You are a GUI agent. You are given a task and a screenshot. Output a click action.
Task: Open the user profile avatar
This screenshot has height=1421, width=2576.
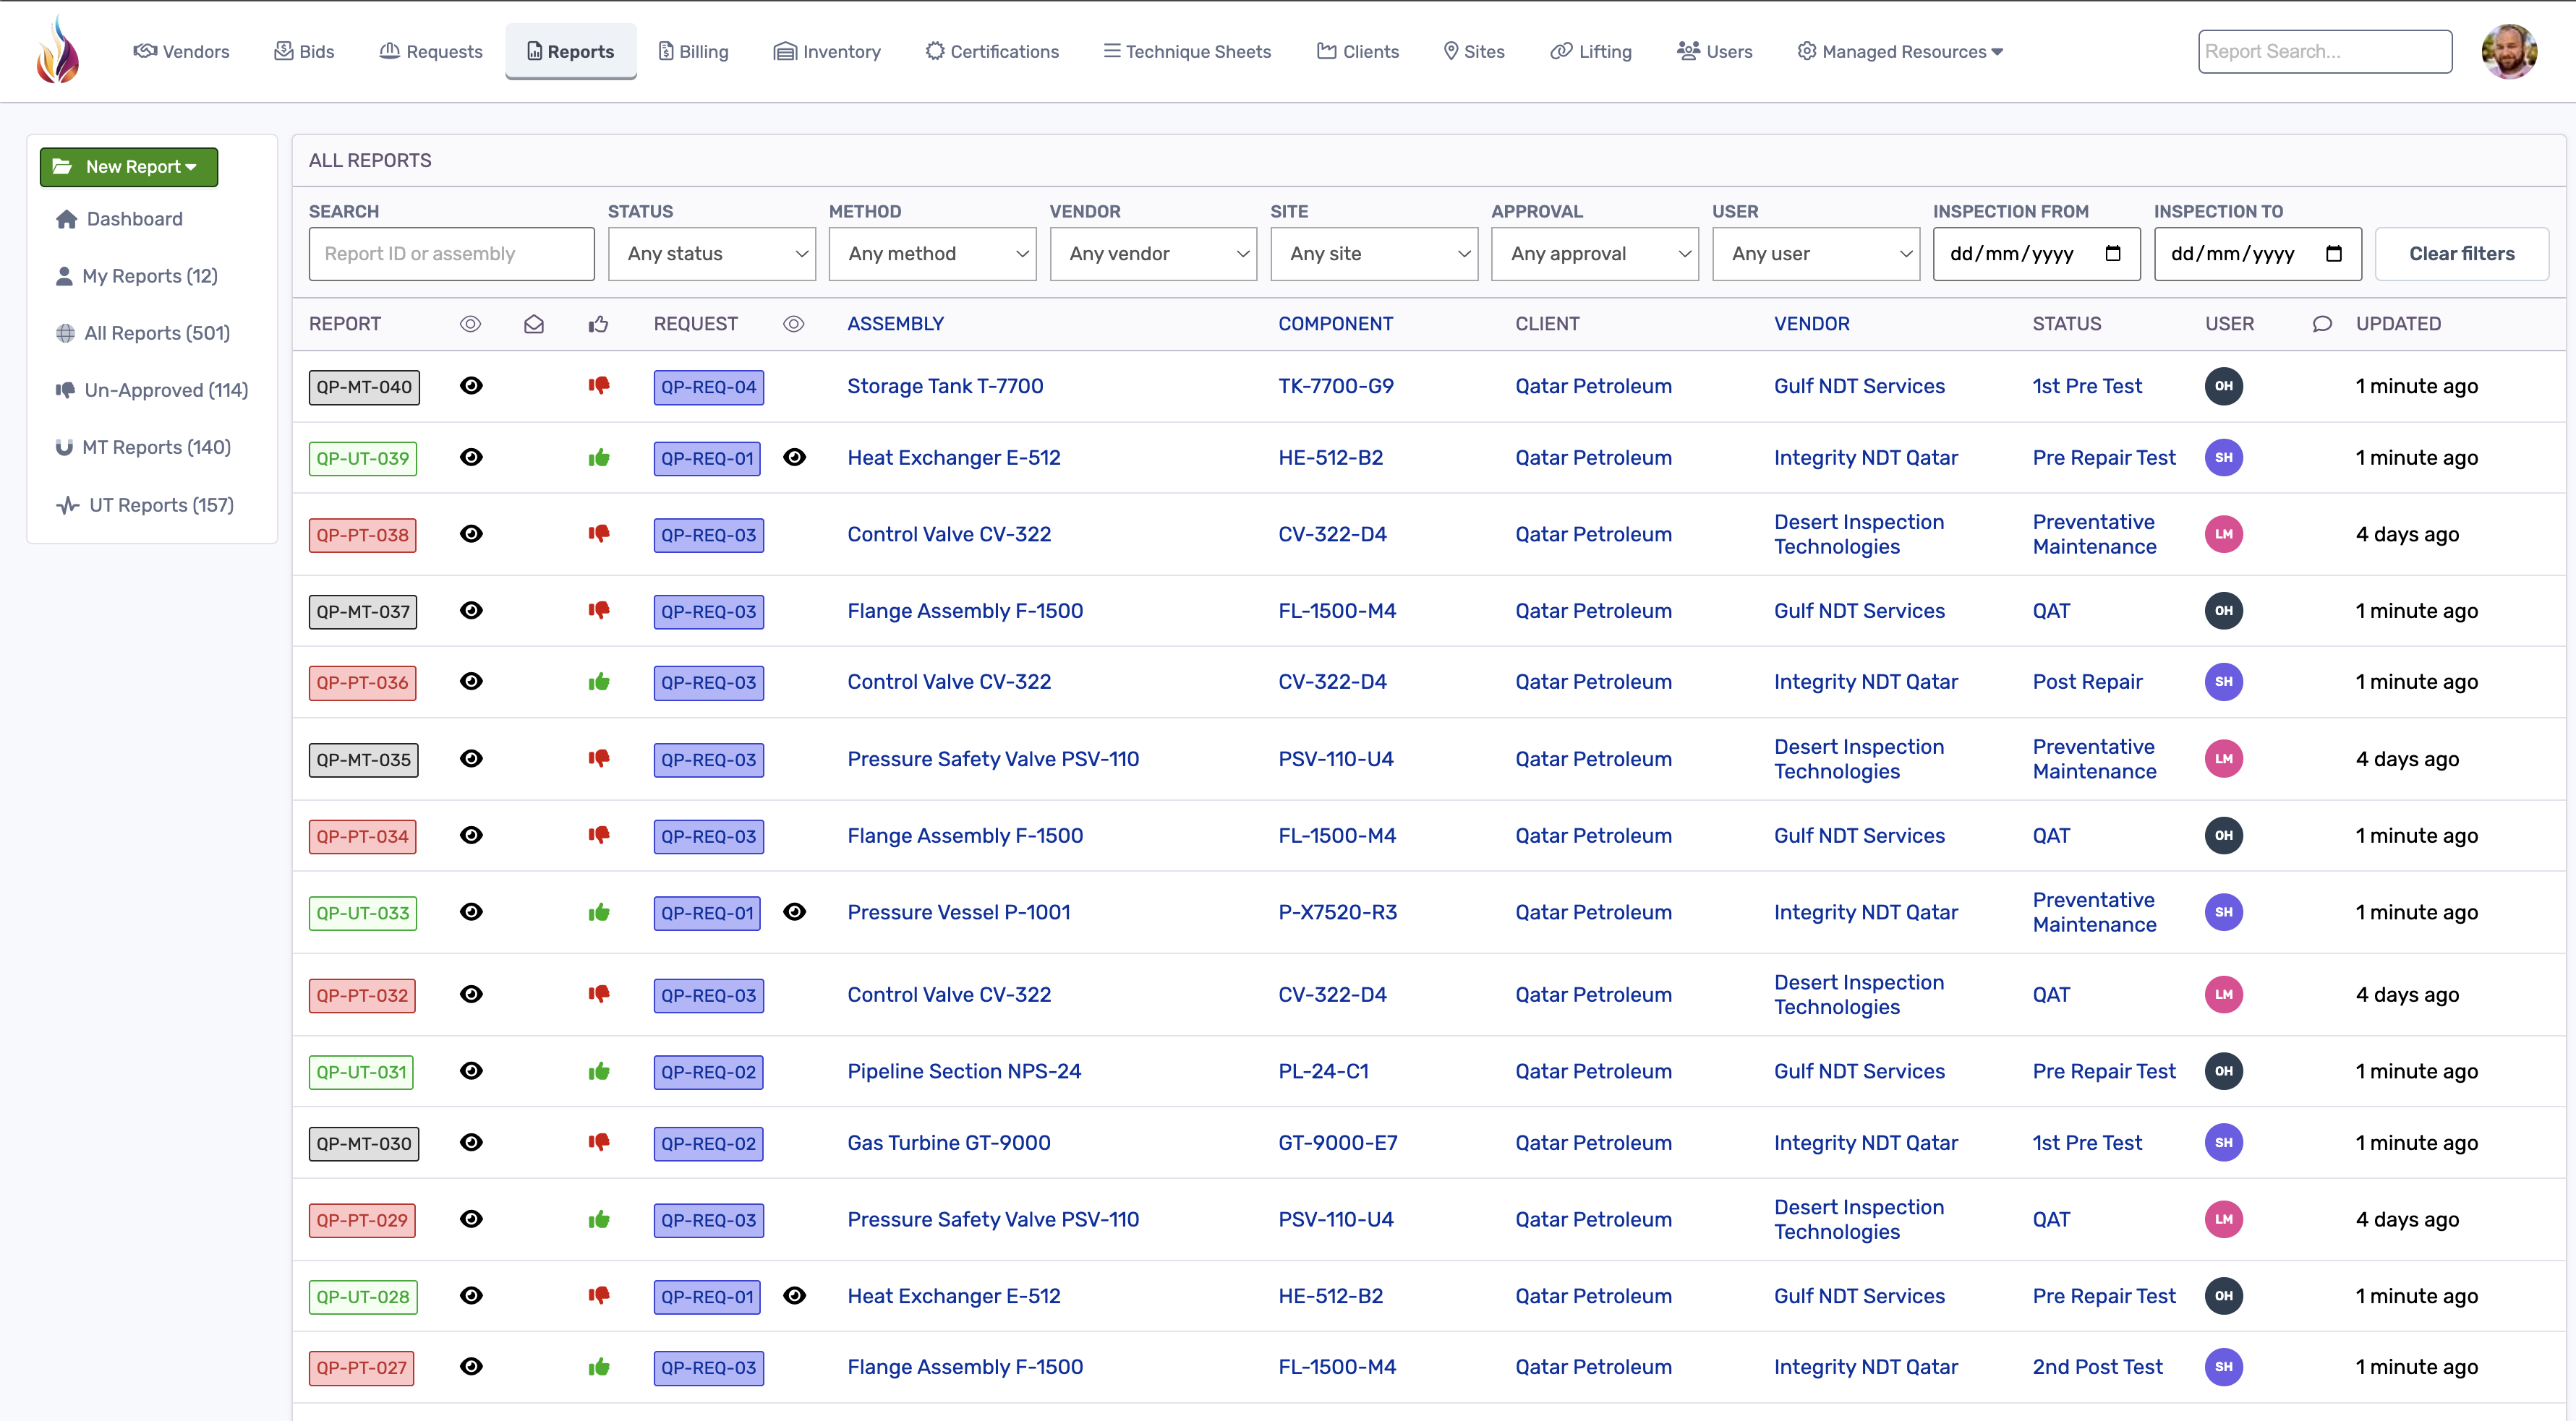pos(2509,51)
